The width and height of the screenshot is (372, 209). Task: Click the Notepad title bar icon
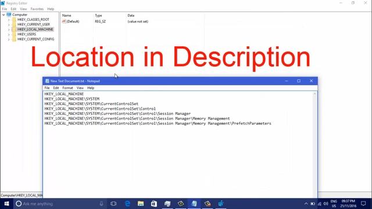click(x=47, y=81)
